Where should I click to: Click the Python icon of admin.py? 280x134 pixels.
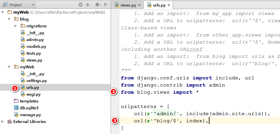(x=23, y=40)
